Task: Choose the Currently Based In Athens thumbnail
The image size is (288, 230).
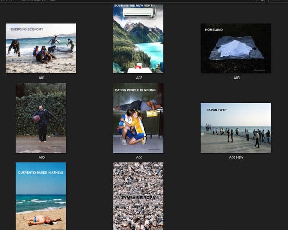Action: [41, 196]
